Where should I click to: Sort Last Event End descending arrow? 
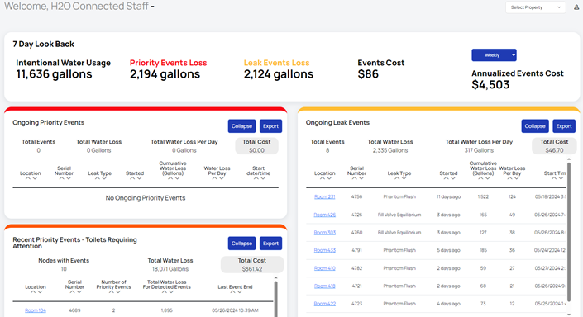[240, 292]
